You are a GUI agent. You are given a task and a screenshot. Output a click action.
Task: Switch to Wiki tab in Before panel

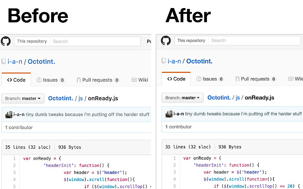coord(140,80)
